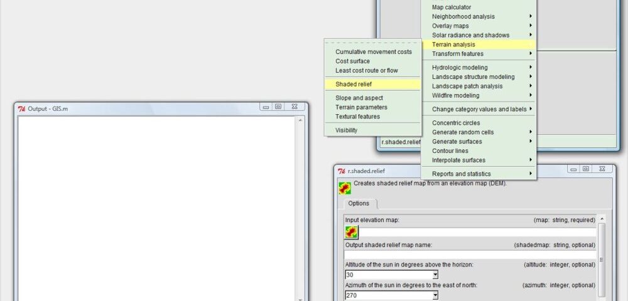The image size is (628, 301).
Task: Switch to the Options tab
Action: [x=359, y=204]
